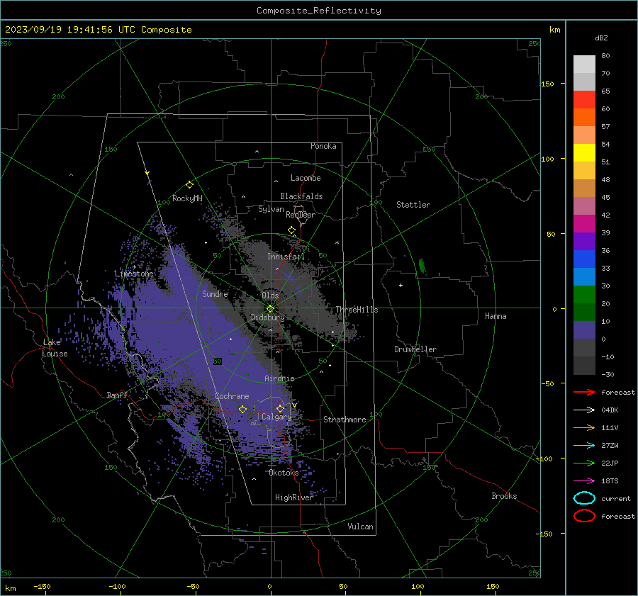Select the blue 33-36 dBZ swatch
The height and width of the screenshot is (596, 638).
pyautogui.click(x=584, y=259)
